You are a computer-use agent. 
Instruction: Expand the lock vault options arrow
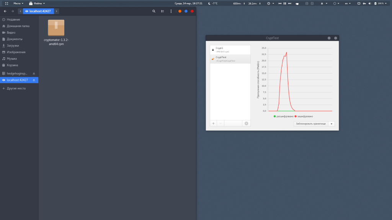332,124
